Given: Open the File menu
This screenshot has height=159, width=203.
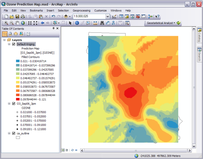Looking at the screenshot, I should [6, 10].
